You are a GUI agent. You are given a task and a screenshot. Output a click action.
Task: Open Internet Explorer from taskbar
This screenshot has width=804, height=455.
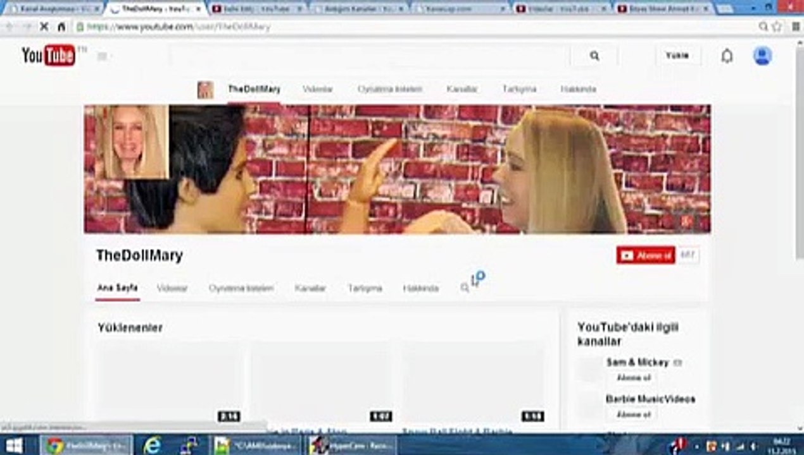(x=152, y=445)
